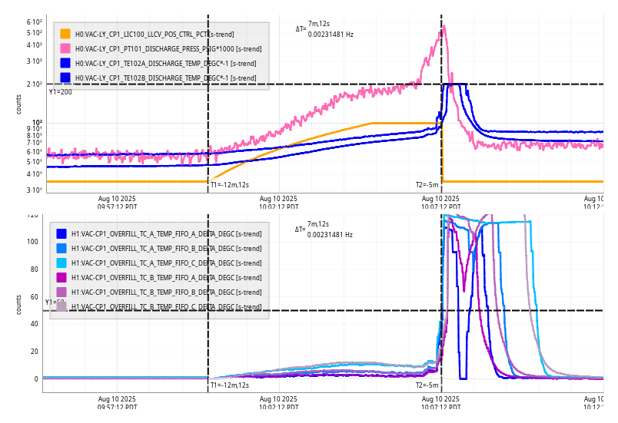
Task: Click the TC_A_TEMP_FIFO_B legend color swatch
Action: [61, 248]
